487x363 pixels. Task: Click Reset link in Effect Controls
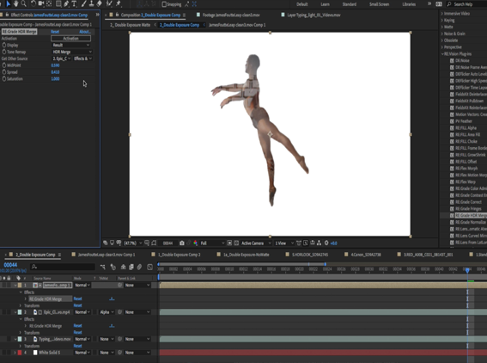(x=55, y=32)
